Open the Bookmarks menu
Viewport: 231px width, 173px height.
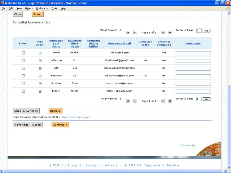42,8
